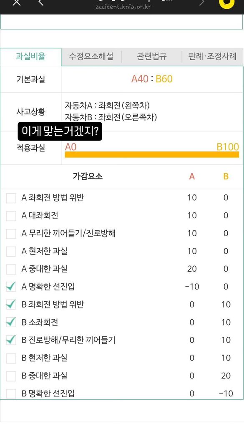
Task: Enable A 무리한 끼어들기/진로방해 option
Action: coord(11,234)
